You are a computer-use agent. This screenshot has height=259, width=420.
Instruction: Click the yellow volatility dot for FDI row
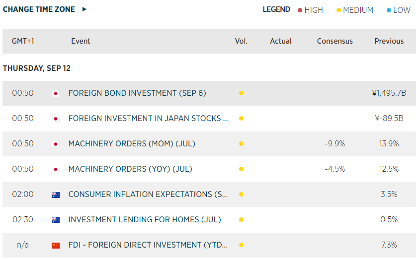click(241, 245)
